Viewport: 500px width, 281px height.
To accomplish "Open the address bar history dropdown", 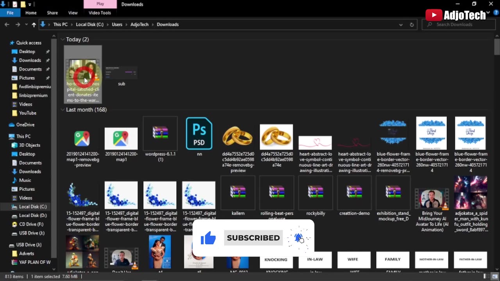I will (401, 25).
